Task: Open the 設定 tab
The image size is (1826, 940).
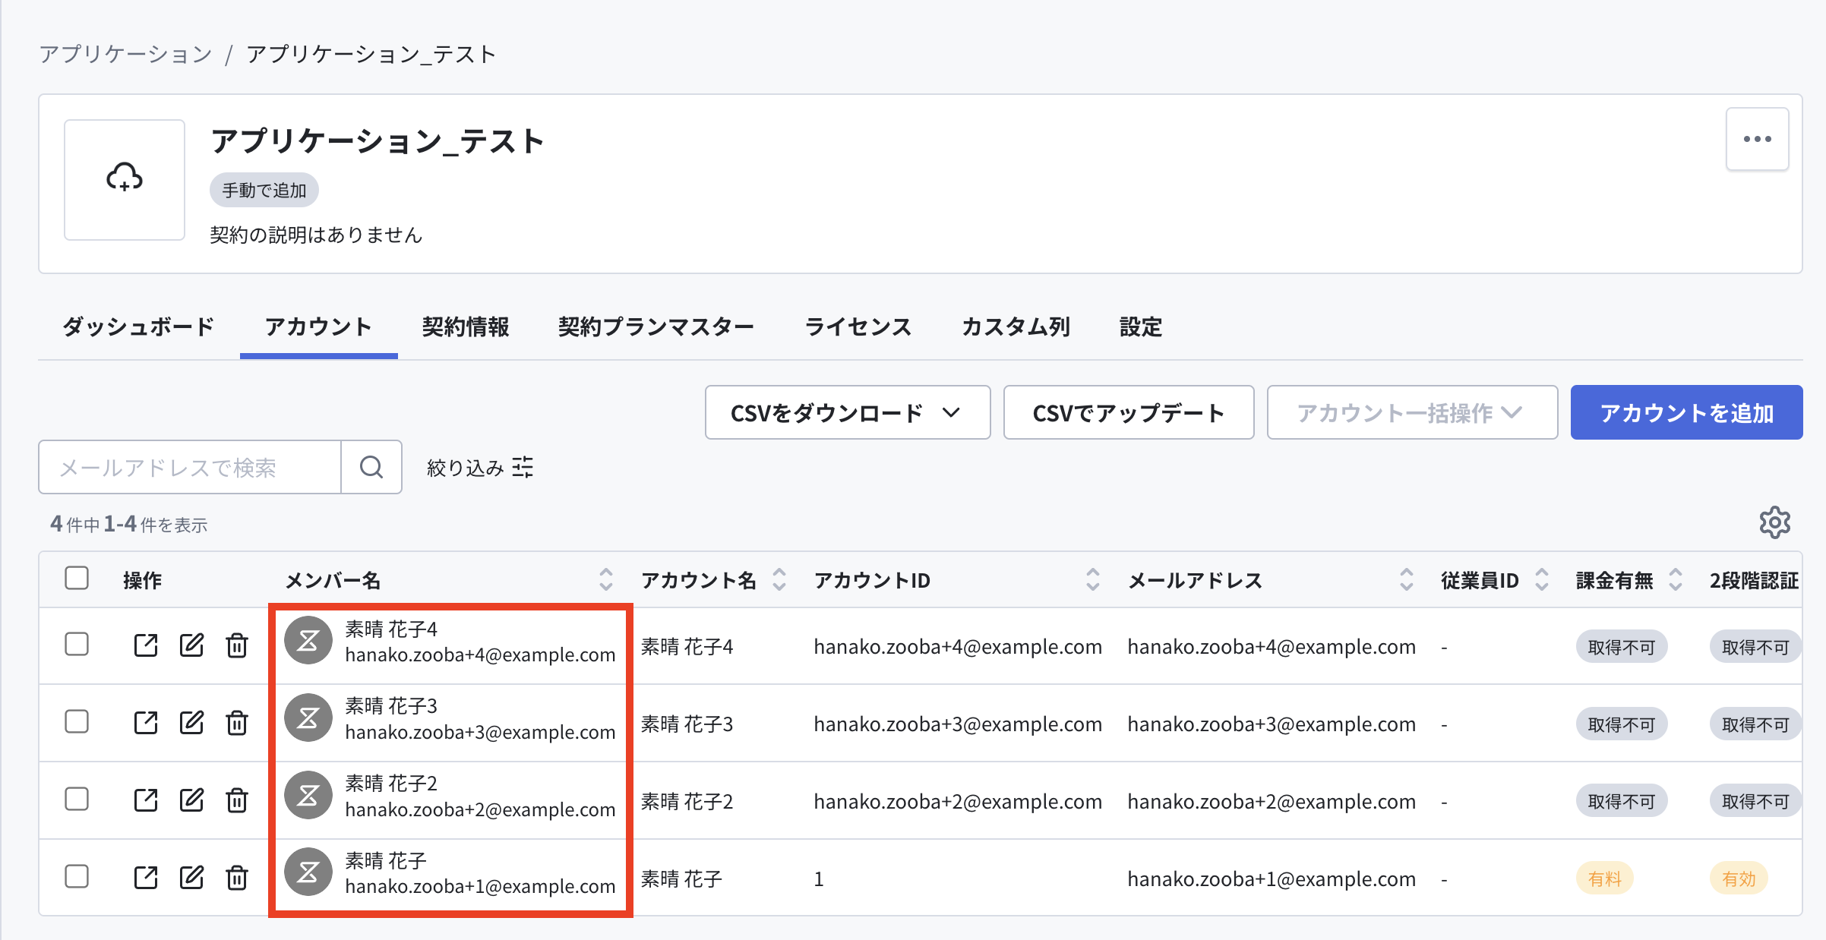Action: (x=1141, y=327)
